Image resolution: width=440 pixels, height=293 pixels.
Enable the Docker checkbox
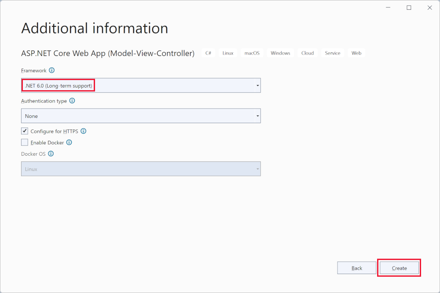tap(25, 142)
